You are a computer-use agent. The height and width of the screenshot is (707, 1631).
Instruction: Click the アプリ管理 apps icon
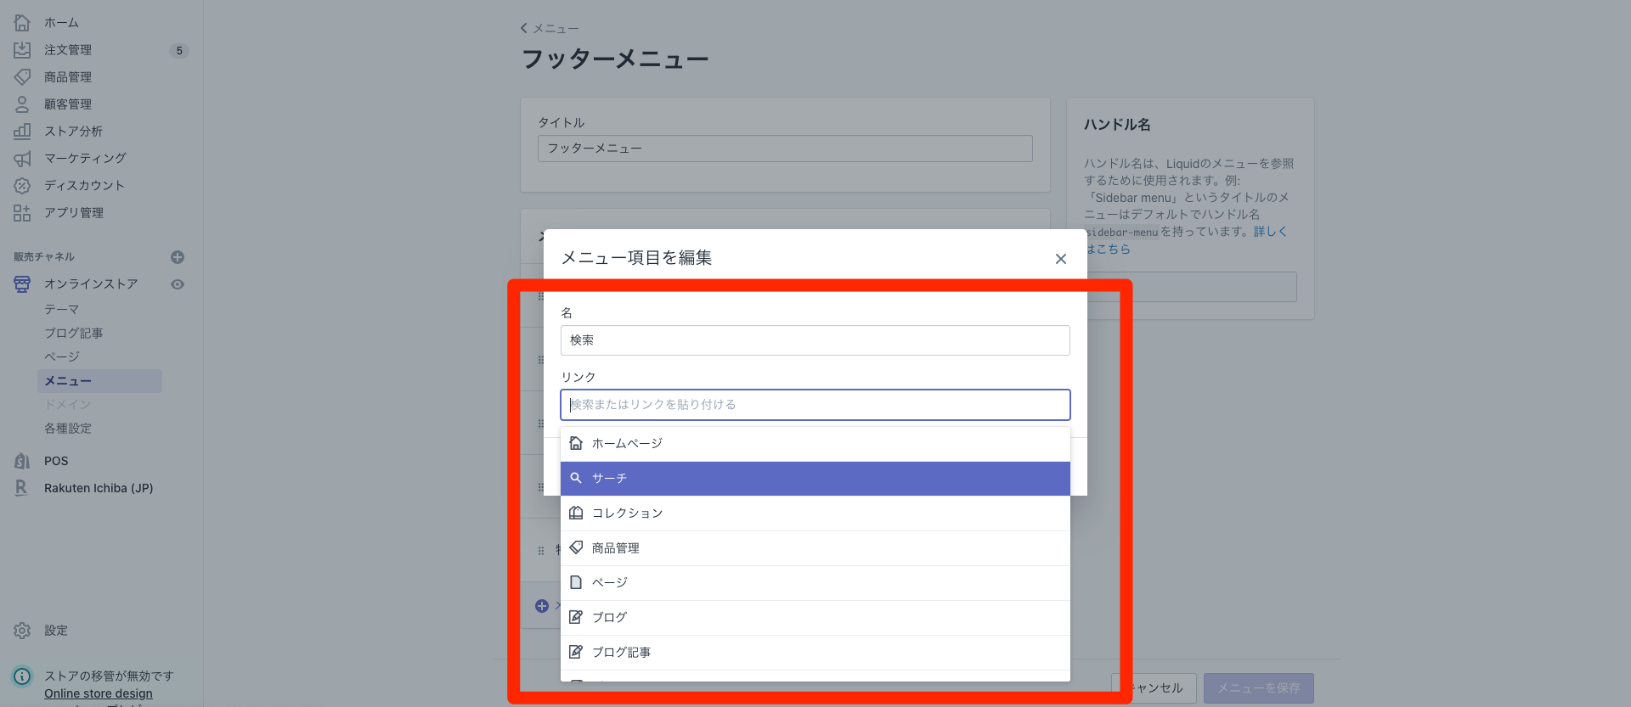click(x=22, y=213)
